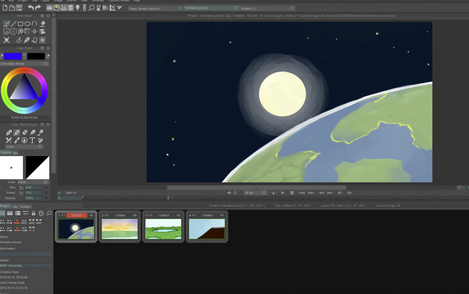
Task: Select the Pencil Brush tool
Action: (17, 133)
